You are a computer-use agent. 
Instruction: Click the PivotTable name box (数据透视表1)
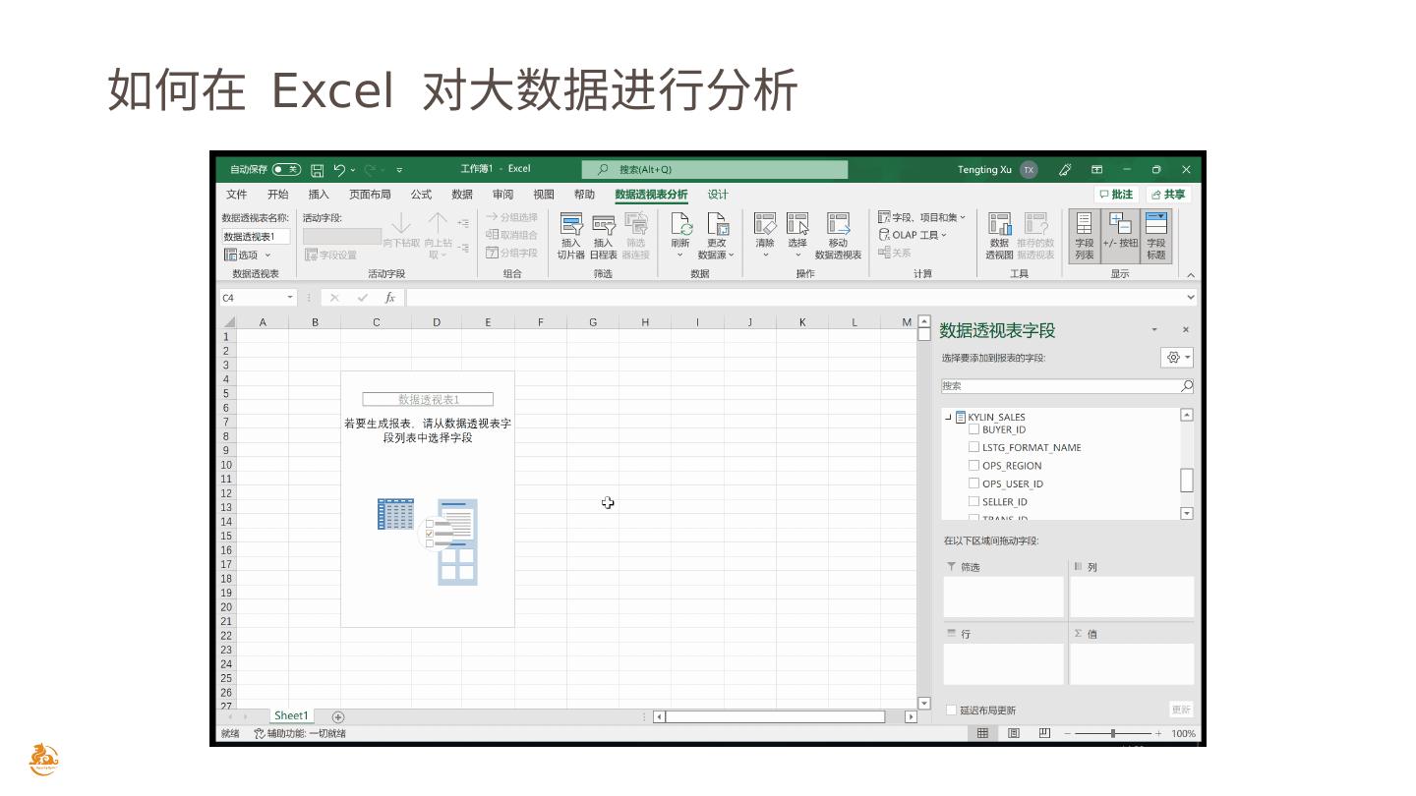pyautogui.click(x=256, y=237)
